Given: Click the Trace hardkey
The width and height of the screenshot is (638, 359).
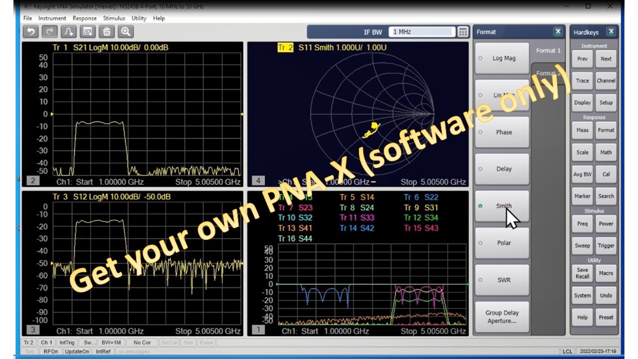Looking at the screenshot, I should tap(582, 81).
